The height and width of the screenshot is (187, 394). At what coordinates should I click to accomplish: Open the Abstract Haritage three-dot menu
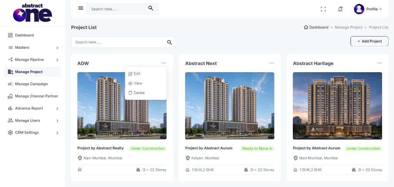tap(379, 63)
